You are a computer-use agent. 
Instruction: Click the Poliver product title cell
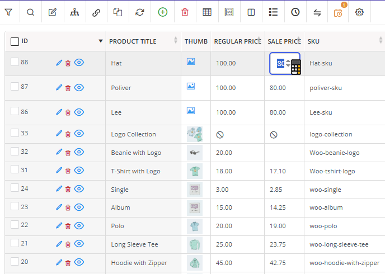click(143, 88)
